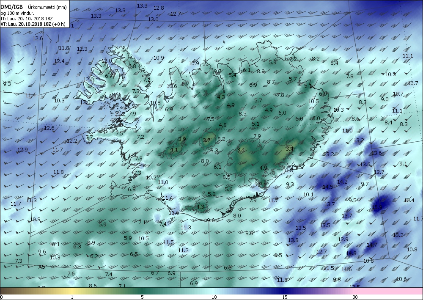Click the 8.9 value on the map

pos(261,72)
